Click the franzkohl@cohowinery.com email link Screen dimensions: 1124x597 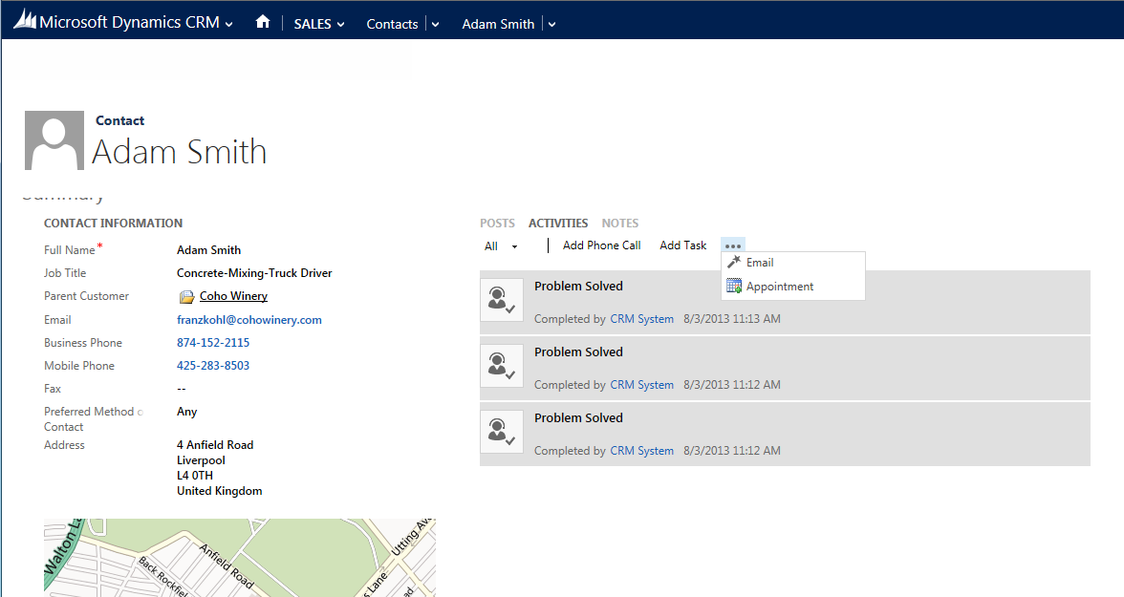tap(249, 320)
